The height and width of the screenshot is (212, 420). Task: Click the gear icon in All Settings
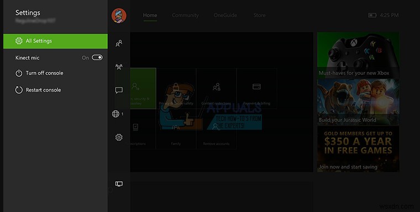[x=19, y=41]
